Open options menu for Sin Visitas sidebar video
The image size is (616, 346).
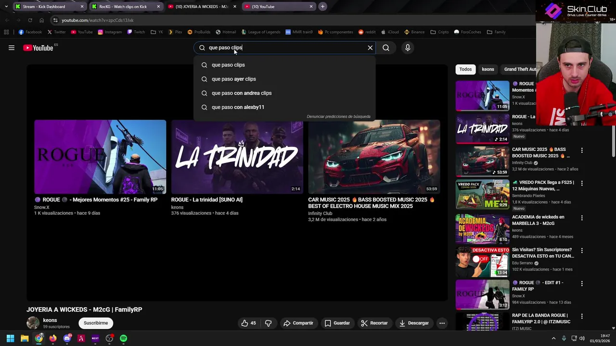tap(582, 250)
